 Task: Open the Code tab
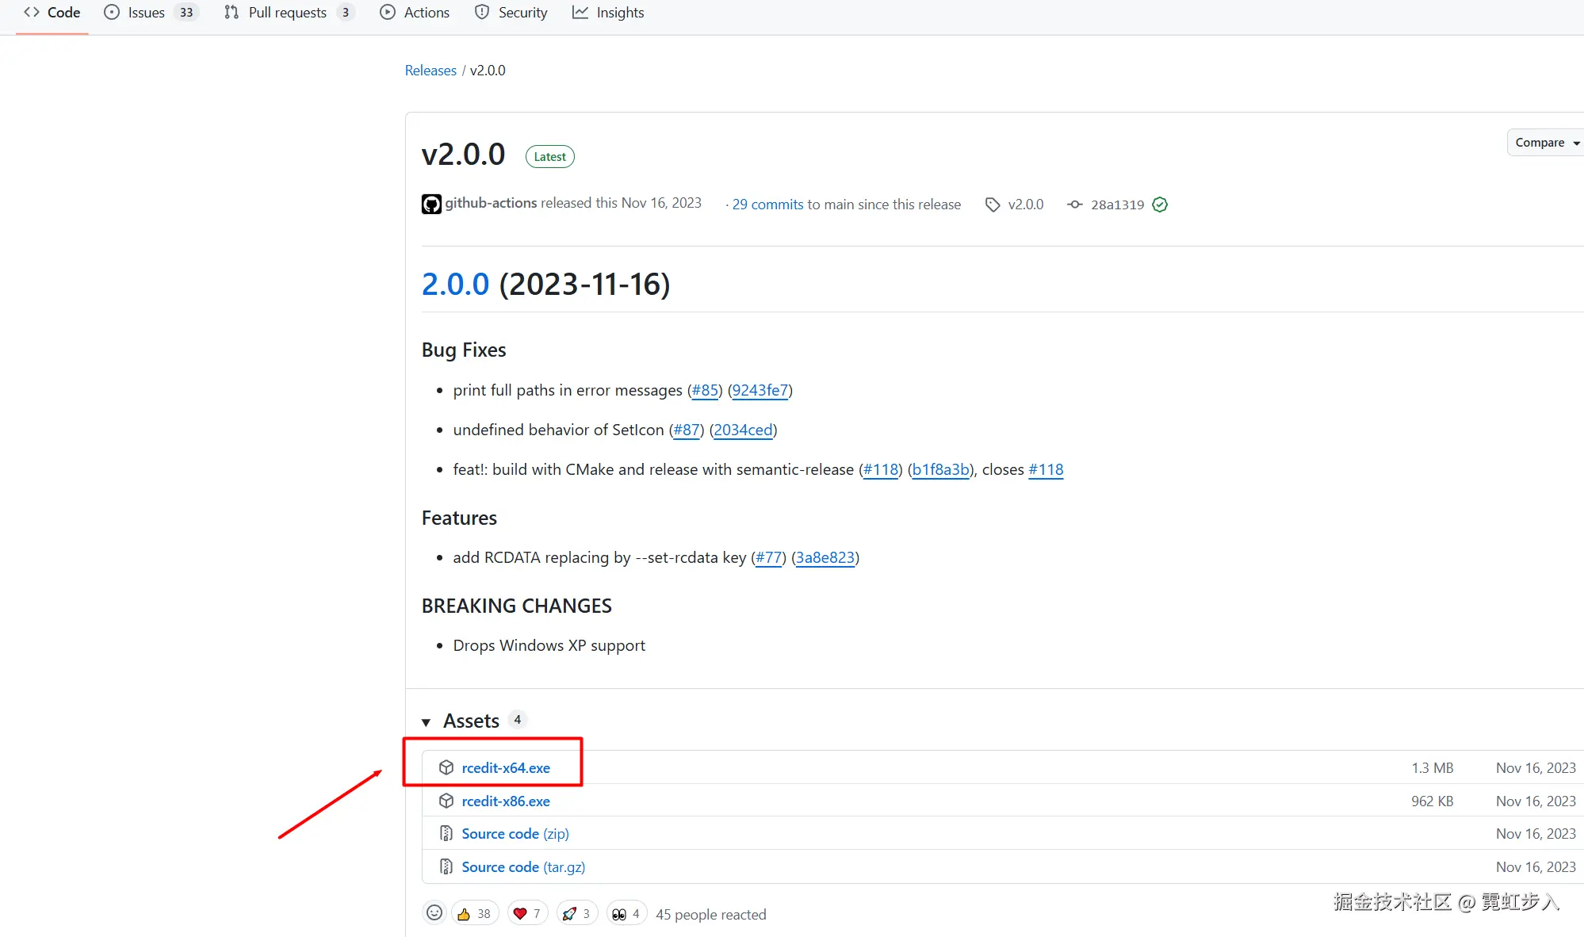(52, 13)
